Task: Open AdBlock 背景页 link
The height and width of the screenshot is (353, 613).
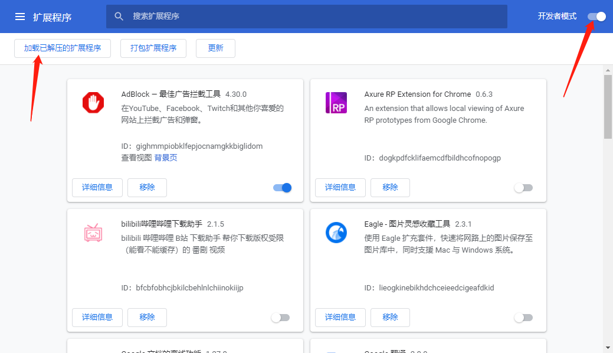Action: (166, 158)
